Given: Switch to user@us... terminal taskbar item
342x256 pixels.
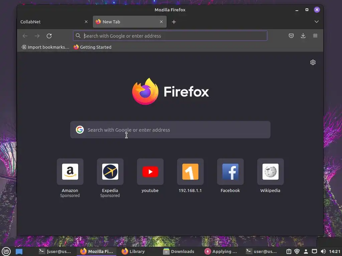Looking at the screenshot, I should tap(261, 251).
